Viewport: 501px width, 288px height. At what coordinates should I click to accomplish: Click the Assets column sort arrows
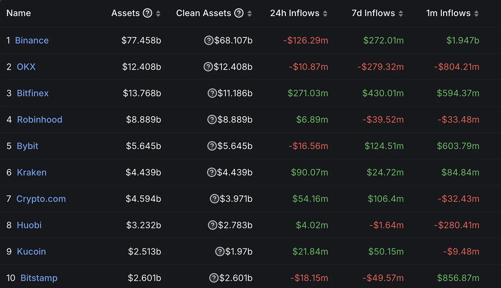coord(158,13)
